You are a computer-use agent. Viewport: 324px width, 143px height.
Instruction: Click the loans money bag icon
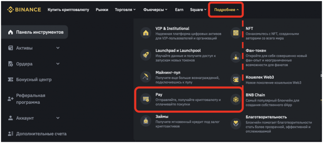tap(146, 121)
